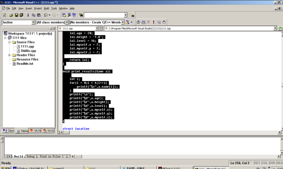Viewport: 283px width, 169px height.
Task: Expand the Header Files folder node
Action: [10, 55]
